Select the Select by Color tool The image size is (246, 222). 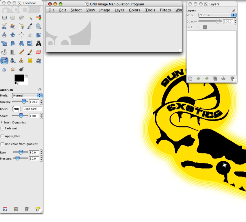(38, 18)
